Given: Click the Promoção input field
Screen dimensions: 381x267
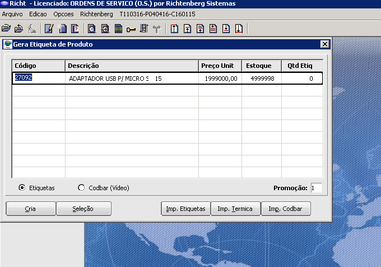Looking at the screenshot, I should (x=316, y=188).
